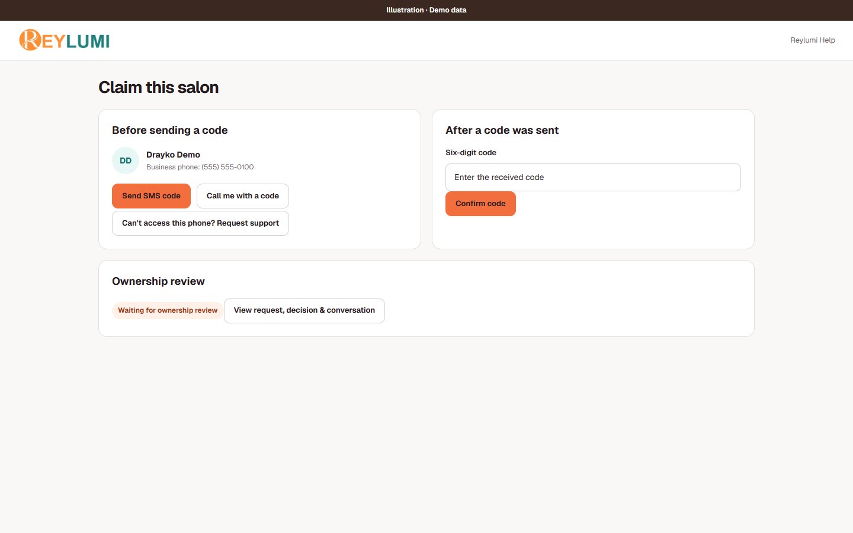Click the Drayko Demo salon name
The height and width of the screenshot is (533, 853).
[x=173, y=155]
